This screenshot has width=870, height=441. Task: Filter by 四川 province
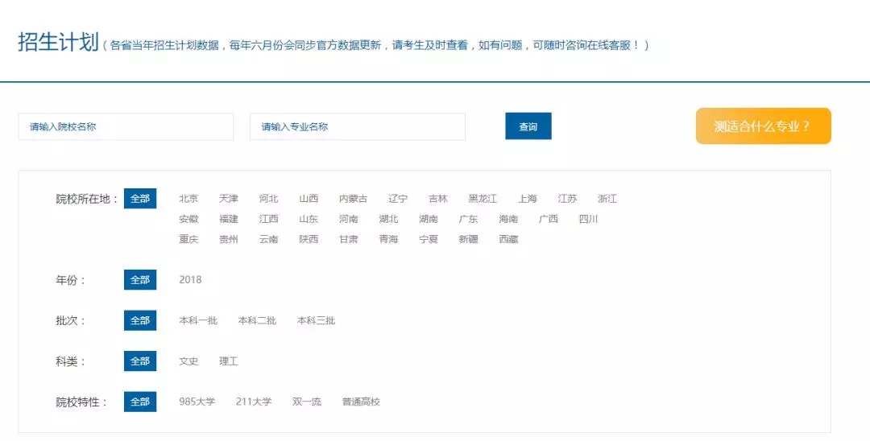(588, 219)
